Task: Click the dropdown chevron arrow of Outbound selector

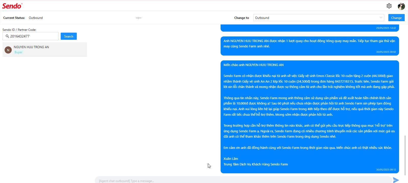Action: coord(381,18)
